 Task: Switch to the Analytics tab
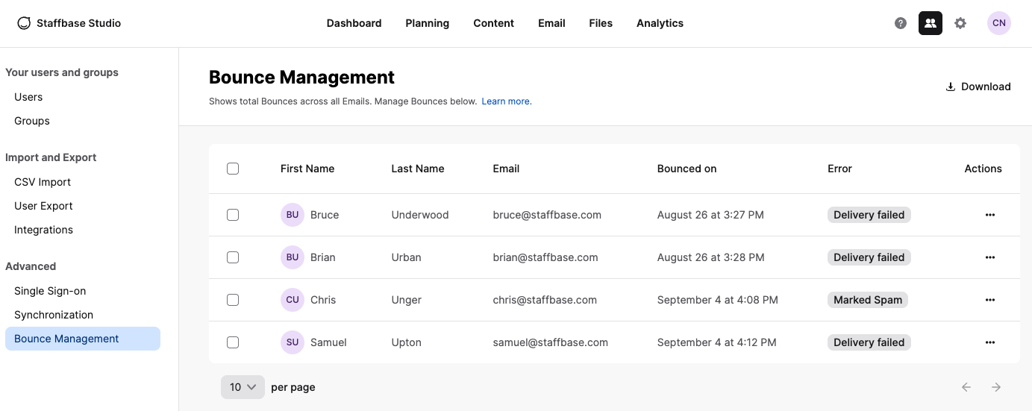660,23
